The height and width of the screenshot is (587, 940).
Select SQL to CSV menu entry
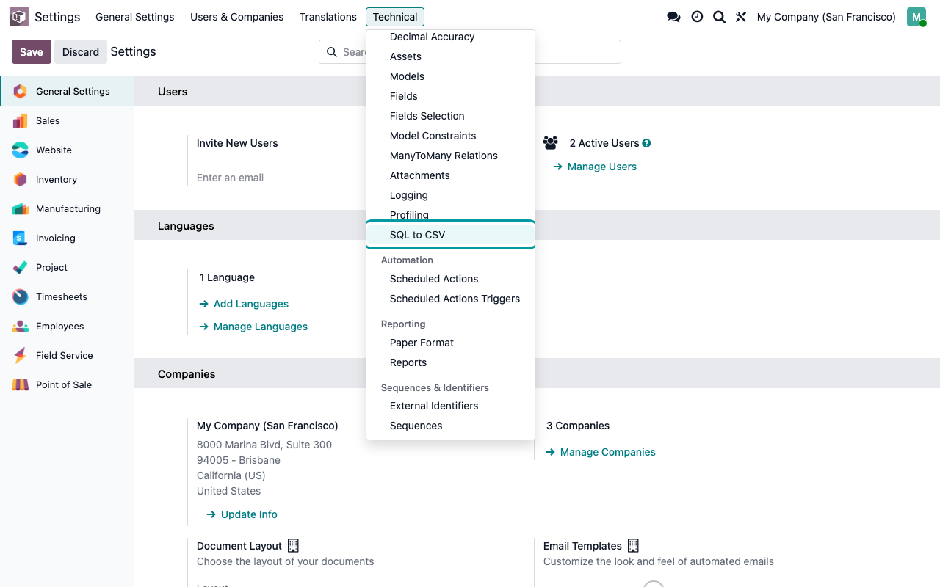(x=450, y=235)
